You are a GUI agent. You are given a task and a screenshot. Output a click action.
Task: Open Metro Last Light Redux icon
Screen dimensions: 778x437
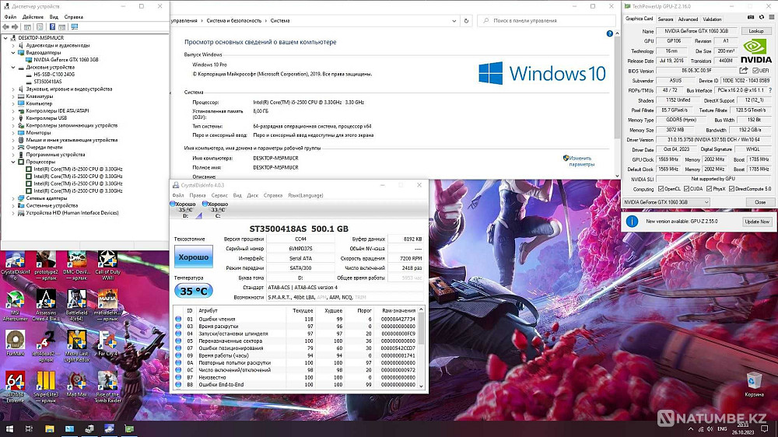[x=77, y=346]
